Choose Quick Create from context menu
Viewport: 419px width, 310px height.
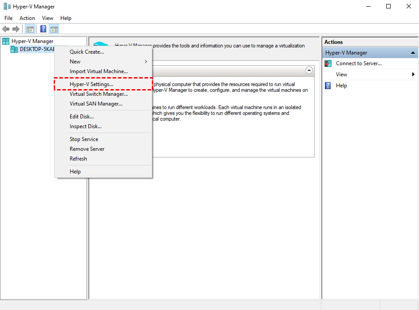point(103,52)
